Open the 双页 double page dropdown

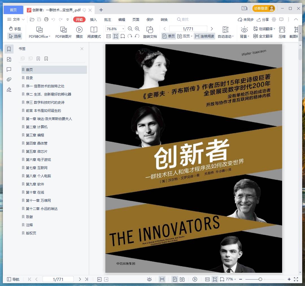coord(185,36)
